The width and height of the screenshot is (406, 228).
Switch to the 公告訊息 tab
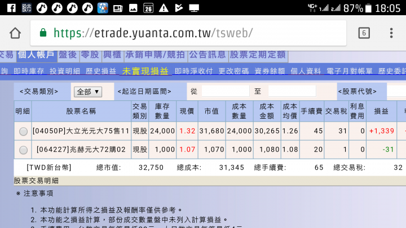tap(208, 55)
